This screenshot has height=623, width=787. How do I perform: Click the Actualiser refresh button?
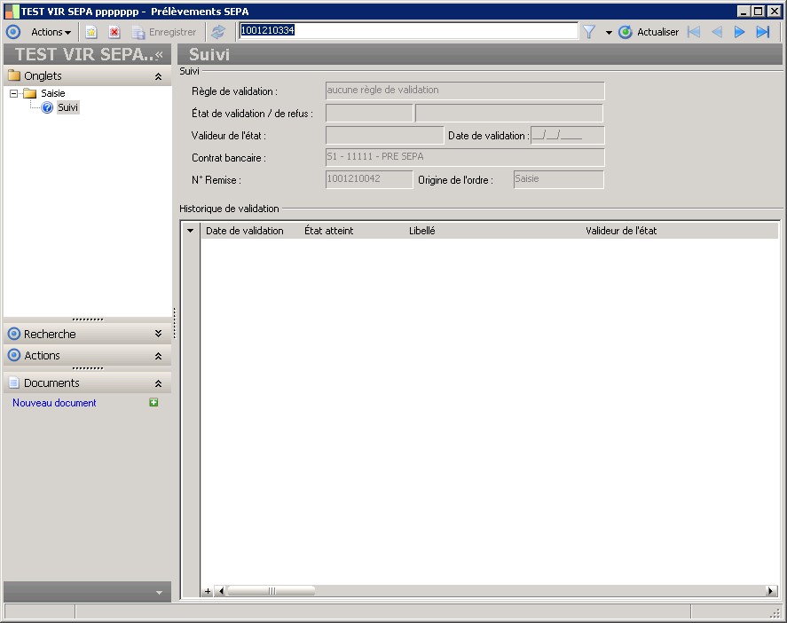[649, 32]
